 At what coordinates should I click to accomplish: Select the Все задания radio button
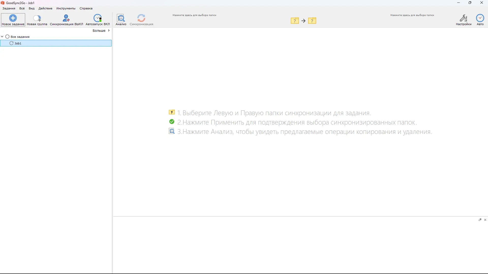pyautogui.click(x=7, y=37)
